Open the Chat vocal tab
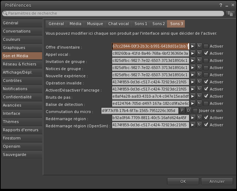This screenshot has width=237, height=191. [118, 24]
